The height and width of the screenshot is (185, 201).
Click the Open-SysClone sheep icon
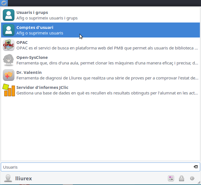pyautogui.click(x=9, y=60)
